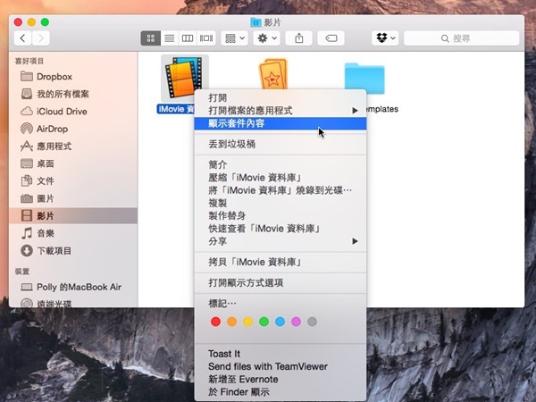536x402 pixels.
Task: Switch to Cover Flow view
Action: click(206, 38)
